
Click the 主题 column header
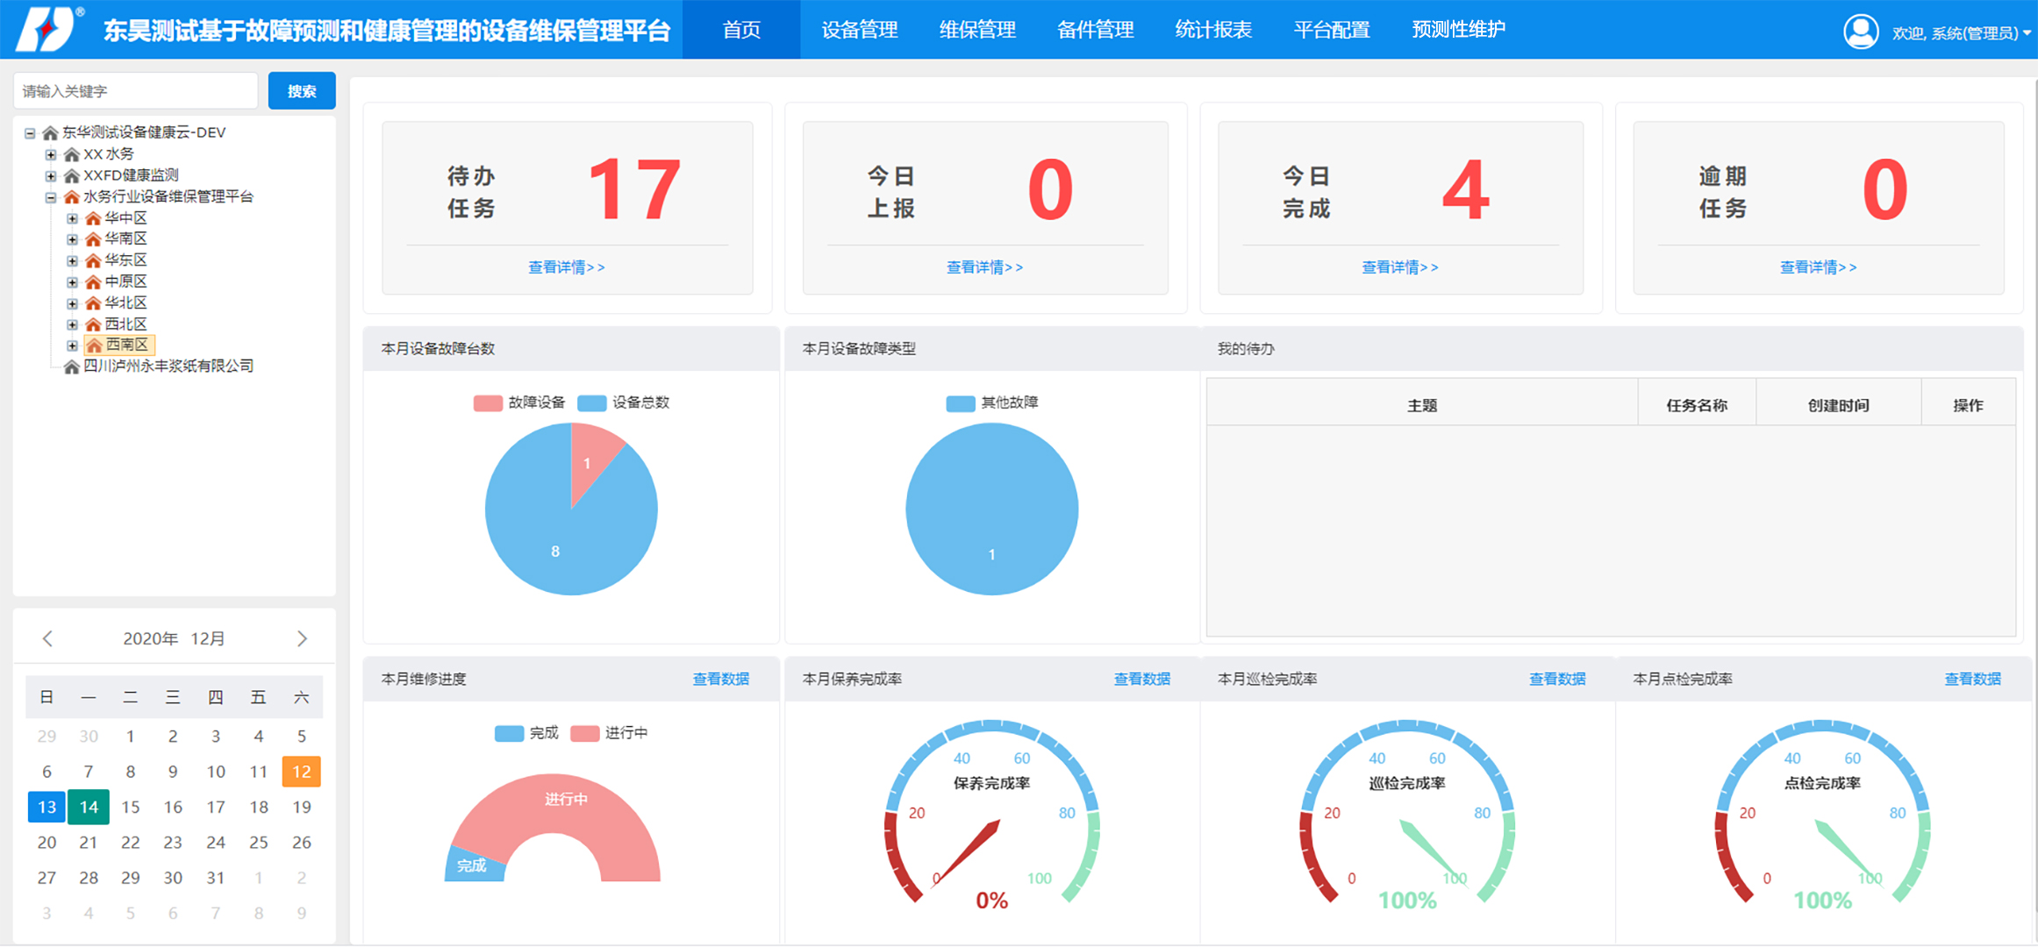(1421, 405)
